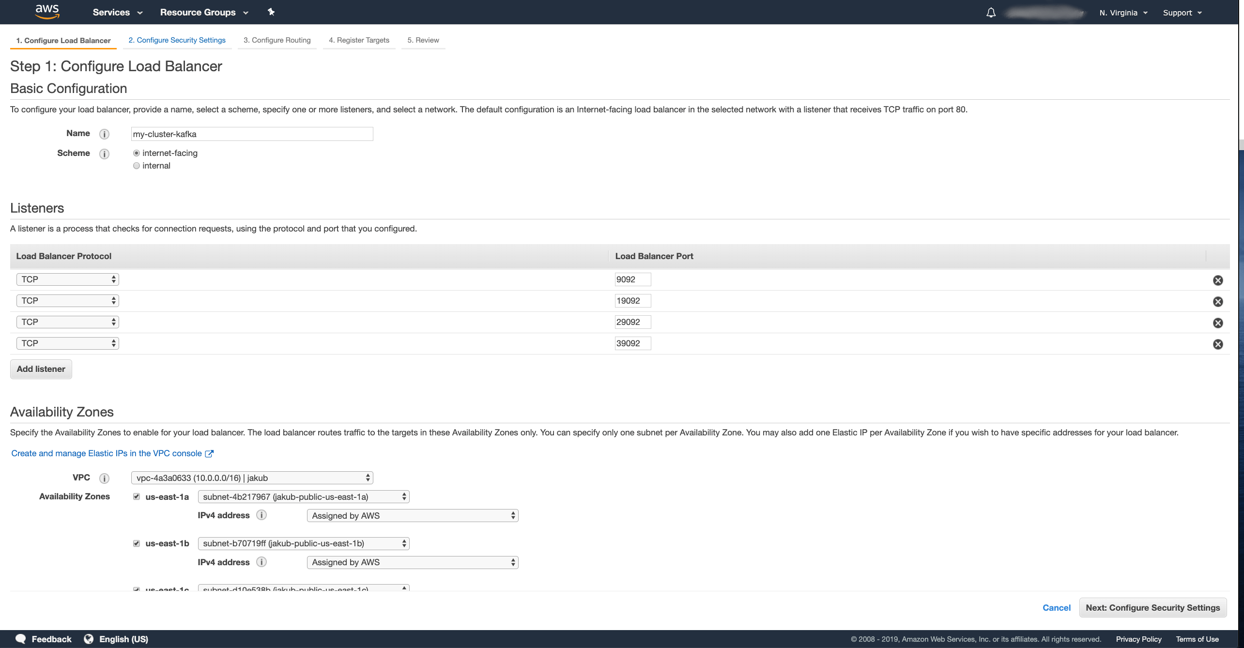The height and width of the screenshot is (648, 1244).
Task: Click English (US) language selector
Action: click(x=123, y=639)
